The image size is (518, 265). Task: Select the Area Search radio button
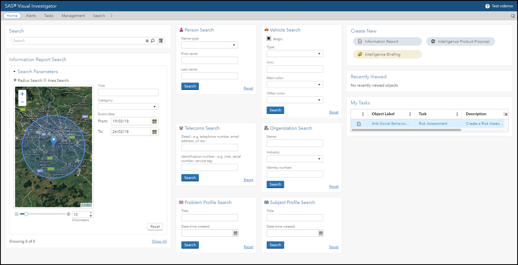(45, 80)
